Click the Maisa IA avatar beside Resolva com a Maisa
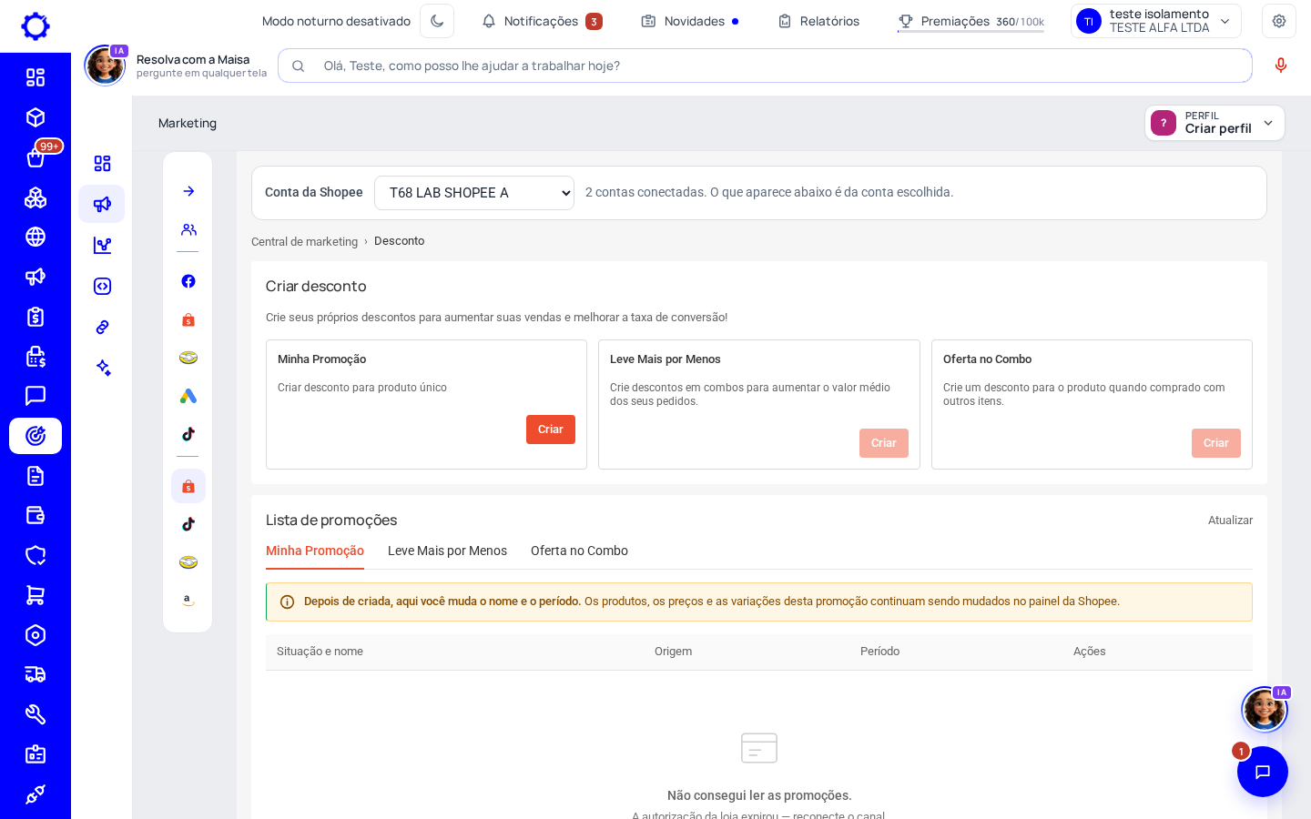1311x819 pixels. 105,66
